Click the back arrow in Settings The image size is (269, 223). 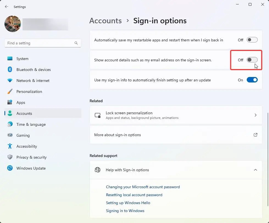pos(7,7)
